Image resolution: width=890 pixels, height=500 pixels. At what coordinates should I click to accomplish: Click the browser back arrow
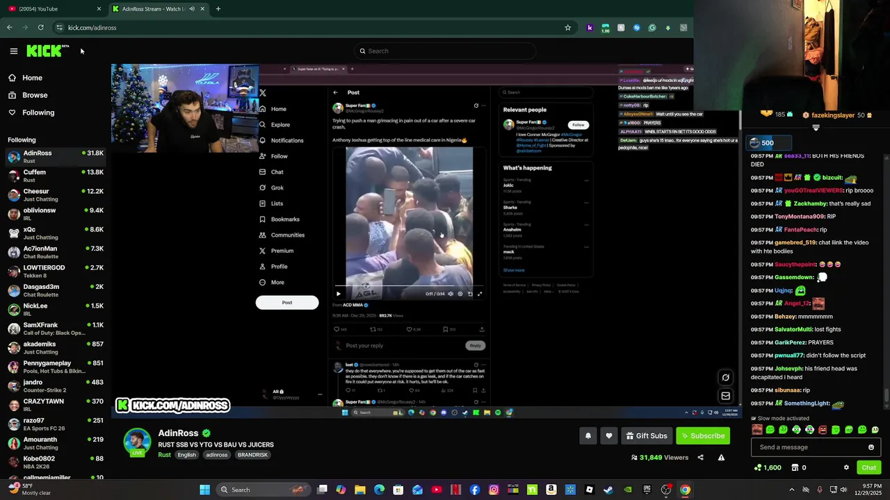pos(9,28)
